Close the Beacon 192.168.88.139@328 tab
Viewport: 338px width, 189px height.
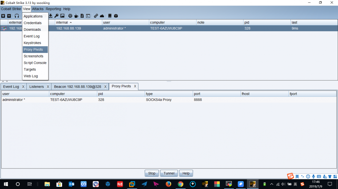point(105,87)
